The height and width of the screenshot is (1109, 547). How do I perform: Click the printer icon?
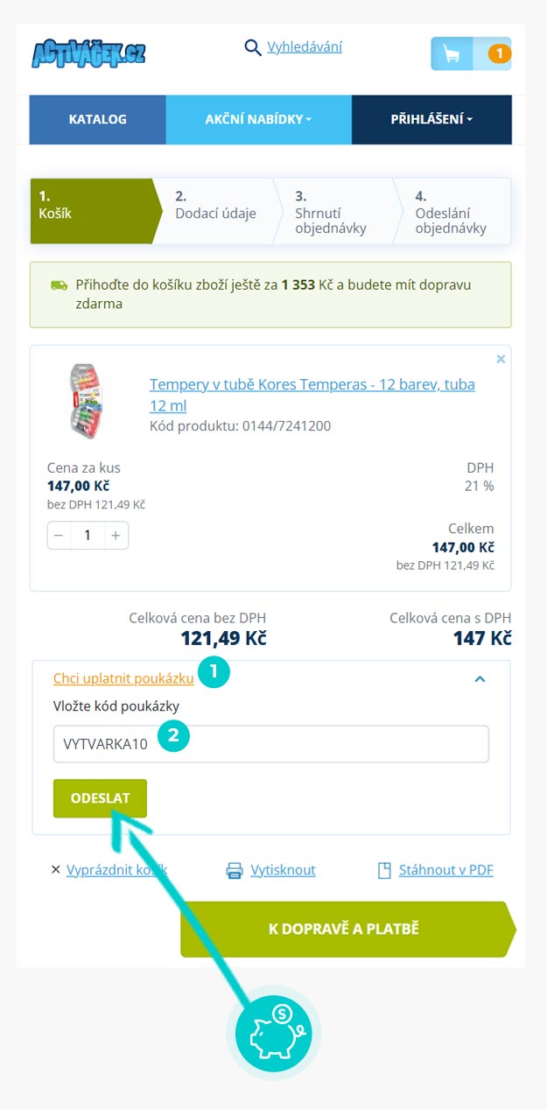[235, 870]
